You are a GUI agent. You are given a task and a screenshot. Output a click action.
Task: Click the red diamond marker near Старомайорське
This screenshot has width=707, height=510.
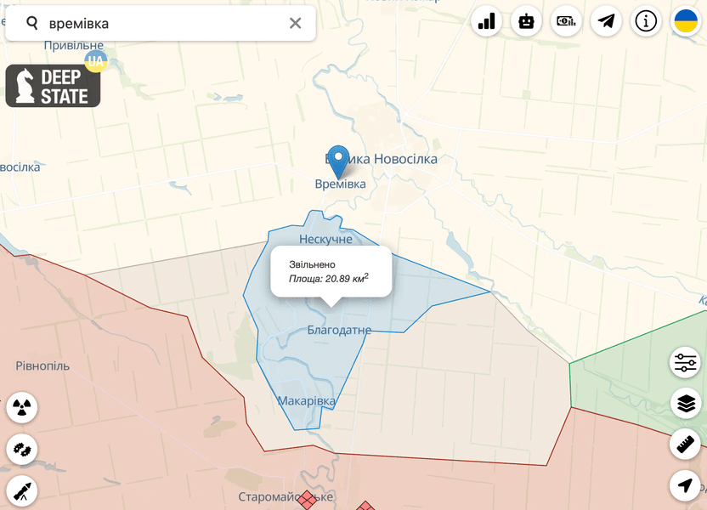pos(308,501)
